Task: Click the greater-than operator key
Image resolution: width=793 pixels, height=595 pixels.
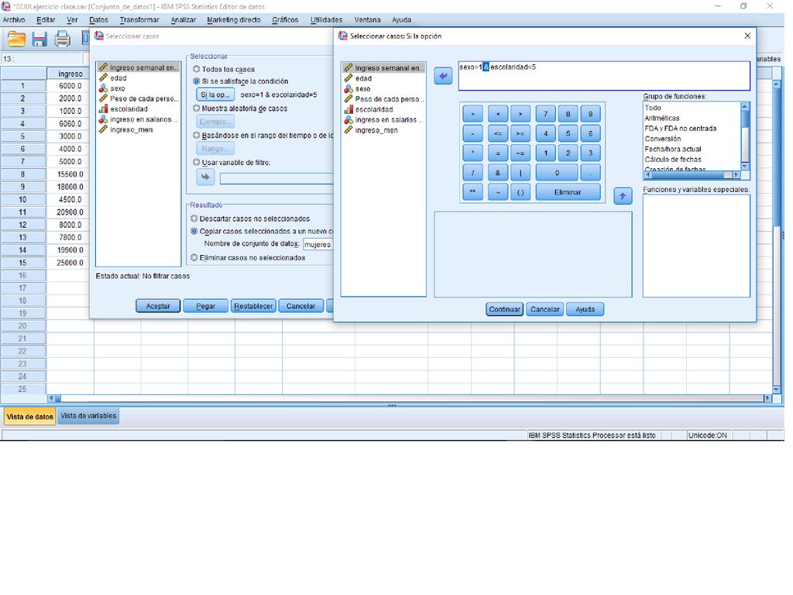Action: [x=520, y=114]
